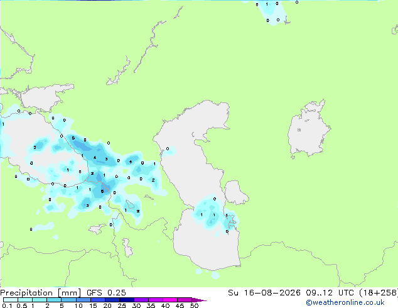Click the 'Su 16-08-2026' date text
Viewport: 398px width, 308px height.
(264, 293)
